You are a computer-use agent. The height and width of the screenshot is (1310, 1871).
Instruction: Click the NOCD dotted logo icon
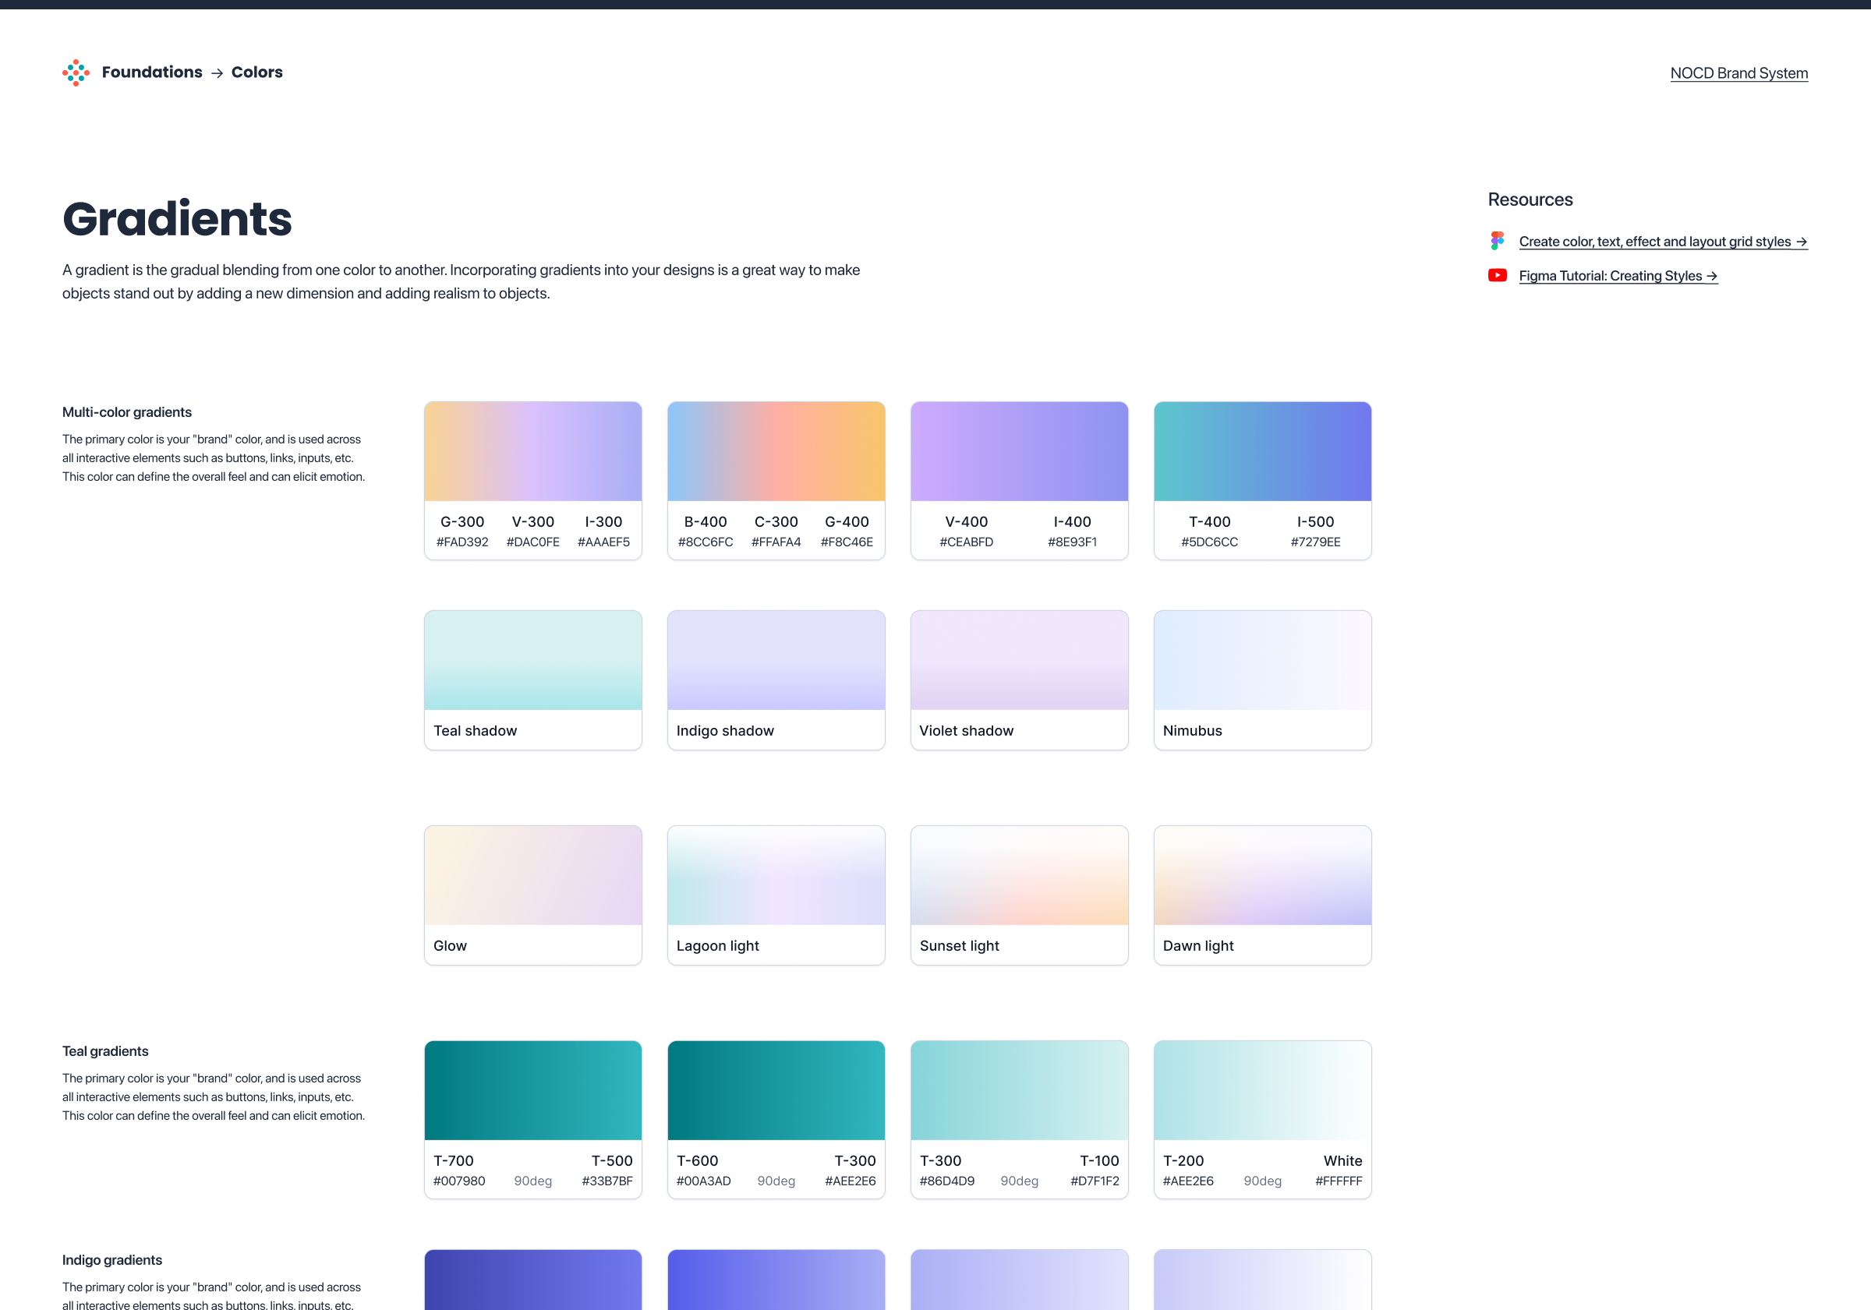pos(76,72)
